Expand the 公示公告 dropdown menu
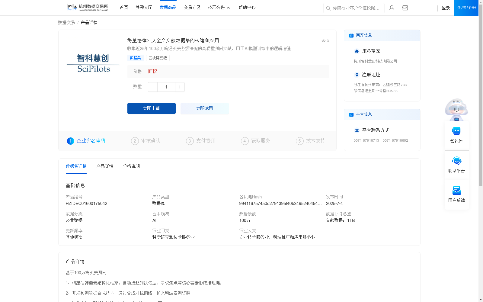The height and width of the screenshot is (302, 483). click(219, 8)
